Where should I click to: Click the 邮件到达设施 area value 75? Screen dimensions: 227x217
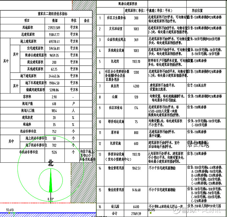(x=136, y=122)
